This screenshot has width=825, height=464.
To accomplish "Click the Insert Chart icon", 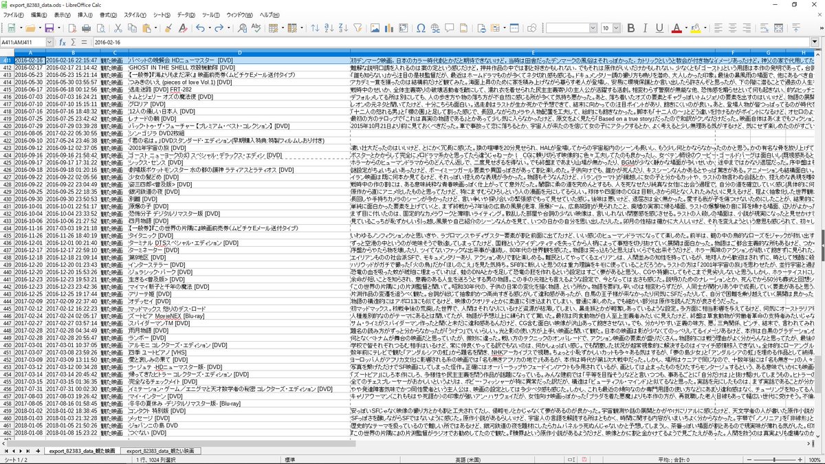I will click(x=389, y=28).
